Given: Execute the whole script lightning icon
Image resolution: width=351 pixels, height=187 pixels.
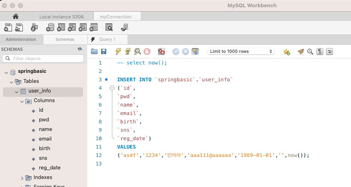Looking at the screenshot, I should pyautogui.click(x=118, y=51).
